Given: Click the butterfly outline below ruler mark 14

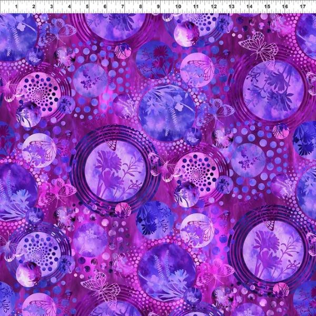Looking at the screenshot, I should point(258,46).
